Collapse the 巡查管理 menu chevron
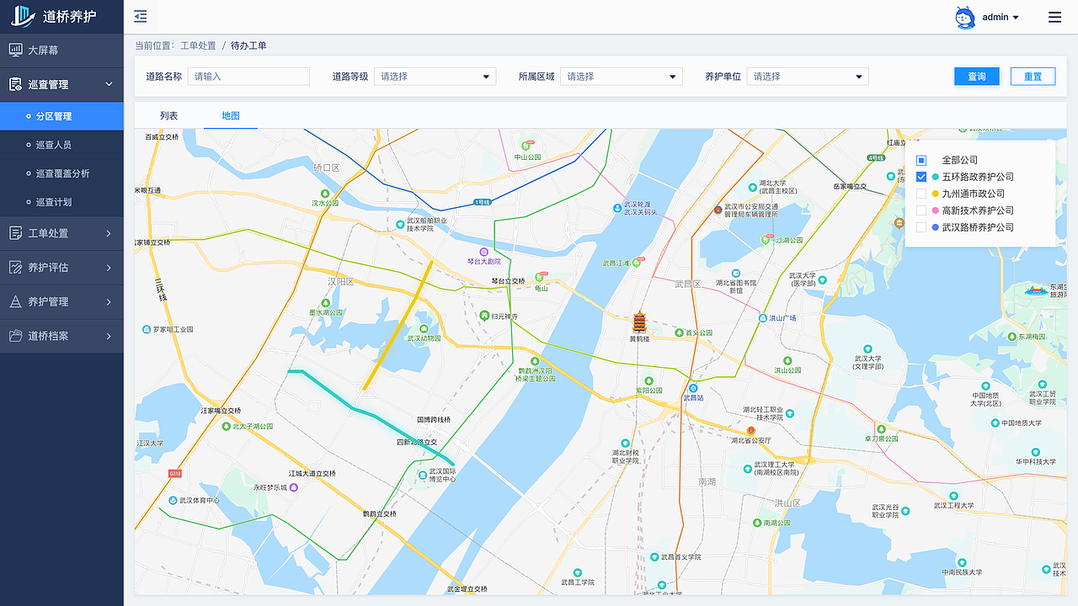The height and width of the screenshot is (606, 1078). tap(109, 84)
